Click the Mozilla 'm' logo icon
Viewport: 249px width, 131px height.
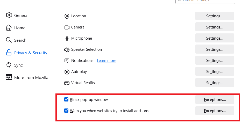[9, 77]
